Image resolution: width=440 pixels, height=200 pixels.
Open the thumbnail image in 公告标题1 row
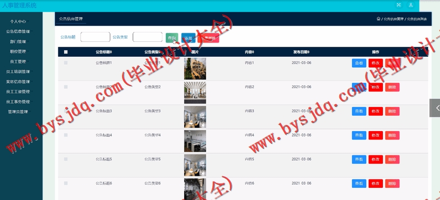click(195, 69)
